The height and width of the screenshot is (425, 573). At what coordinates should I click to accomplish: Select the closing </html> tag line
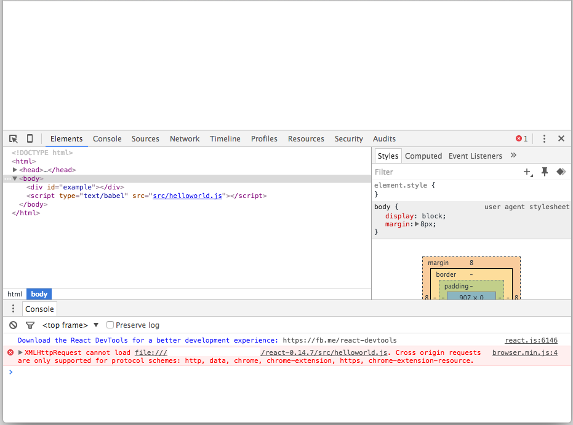coord(26,213)
